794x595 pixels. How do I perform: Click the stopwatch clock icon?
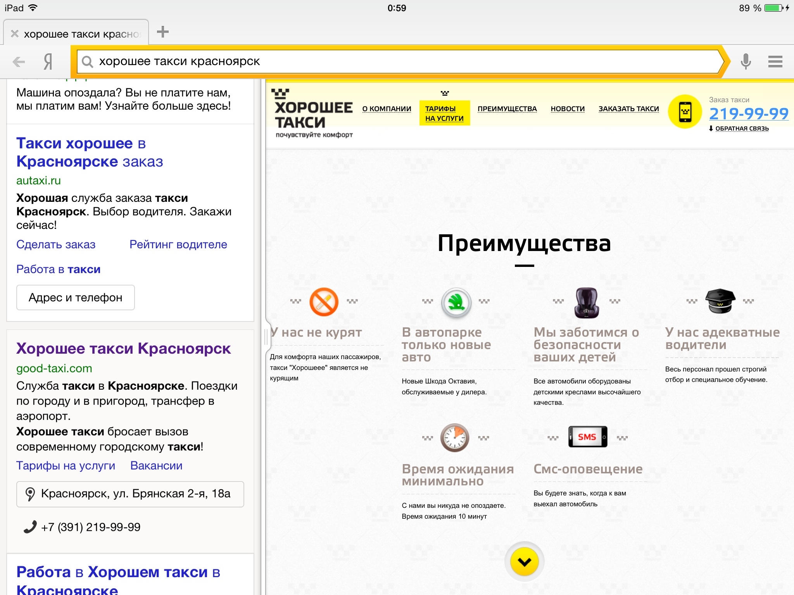coord(455,438)
